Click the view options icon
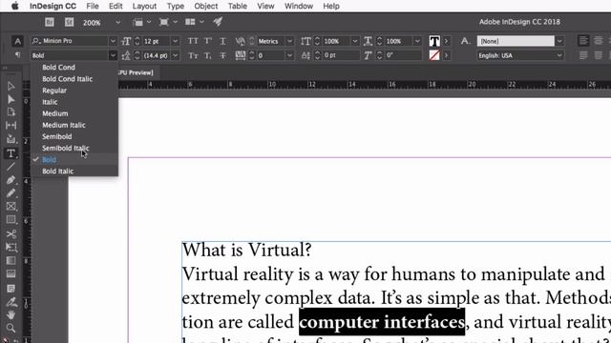This screenshot has height=343, width=611. 137,22
